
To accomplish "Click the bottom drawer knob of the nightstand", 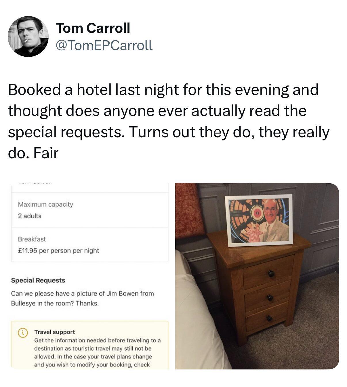I will coord(269,318).
